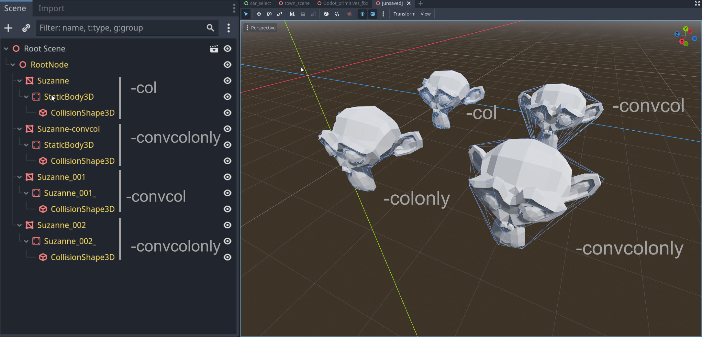702x337 pixels.
Task: Open the car_select scene tab
Action: click(258, 3)
